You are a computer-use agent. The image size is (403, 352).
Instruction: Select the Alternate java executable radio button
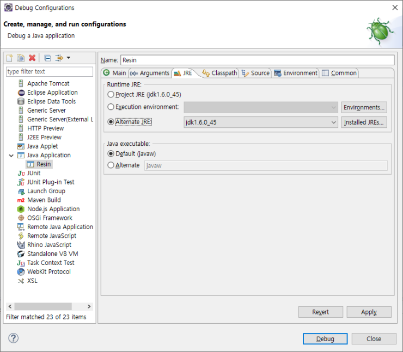111,165
